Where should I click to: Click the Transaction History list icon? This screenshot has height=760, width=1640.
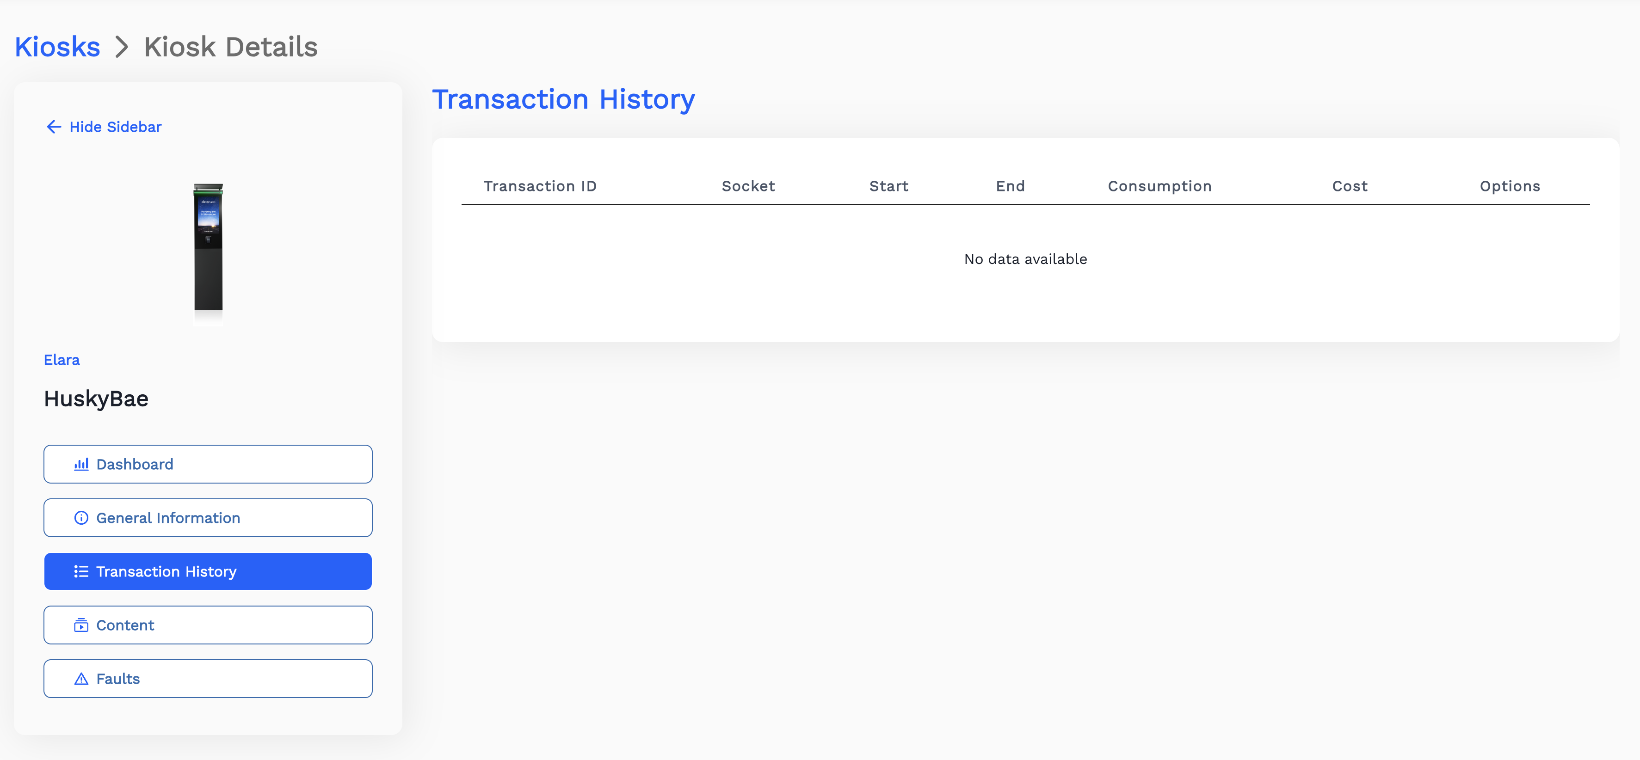pos(81,571)
